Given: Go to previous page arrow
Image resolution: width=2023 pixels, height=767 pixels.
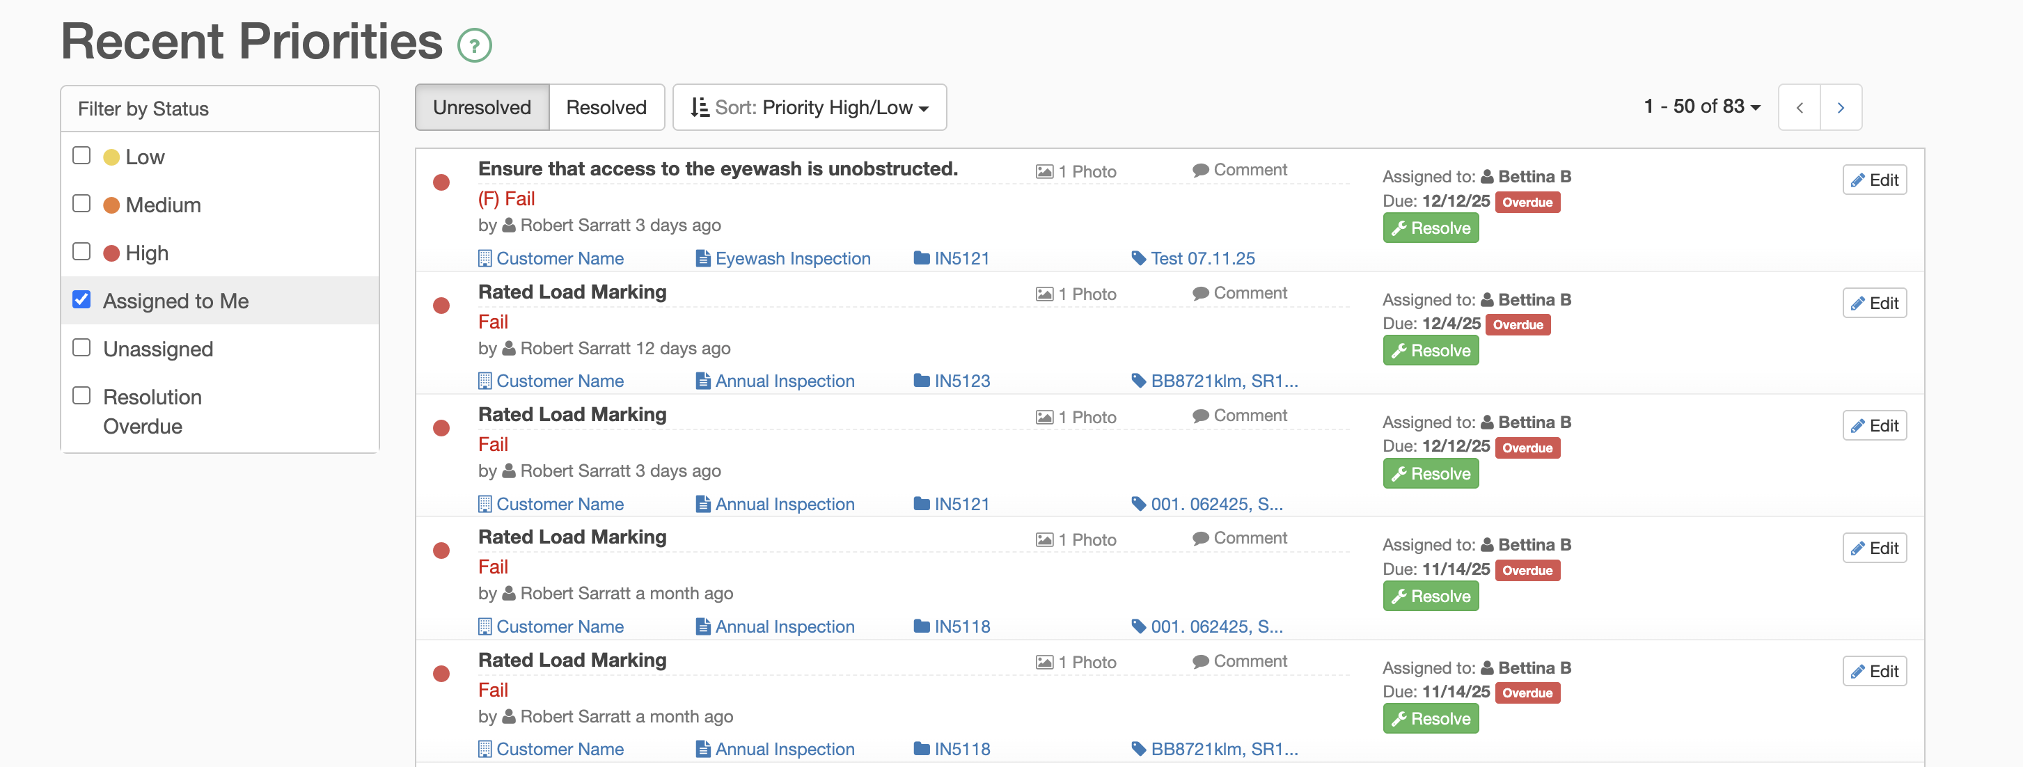Looking at the screenshot, I should click(x=1799, y=108).
